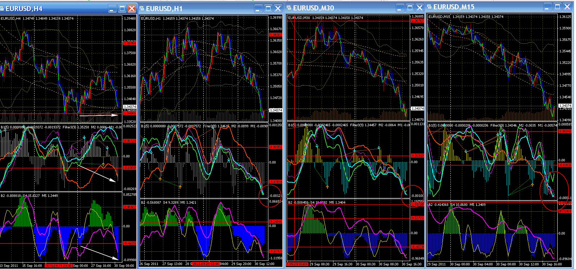Select the 'EURUSD,H1 1.34159' quote label in chart
The height and width of the screenshot is (269, 576).
tap(158, 19)
